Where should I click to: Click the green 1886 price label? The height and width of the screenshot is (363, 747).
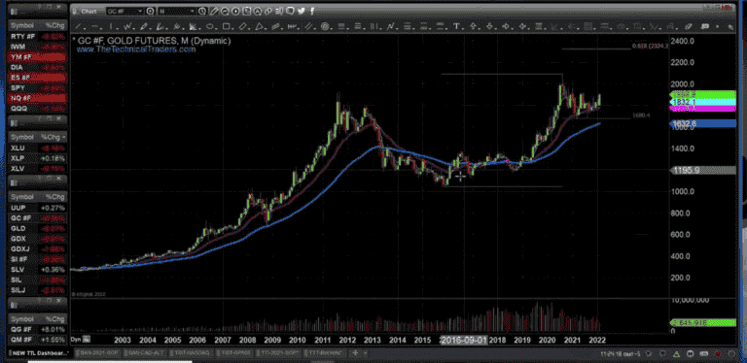(702, 94)
